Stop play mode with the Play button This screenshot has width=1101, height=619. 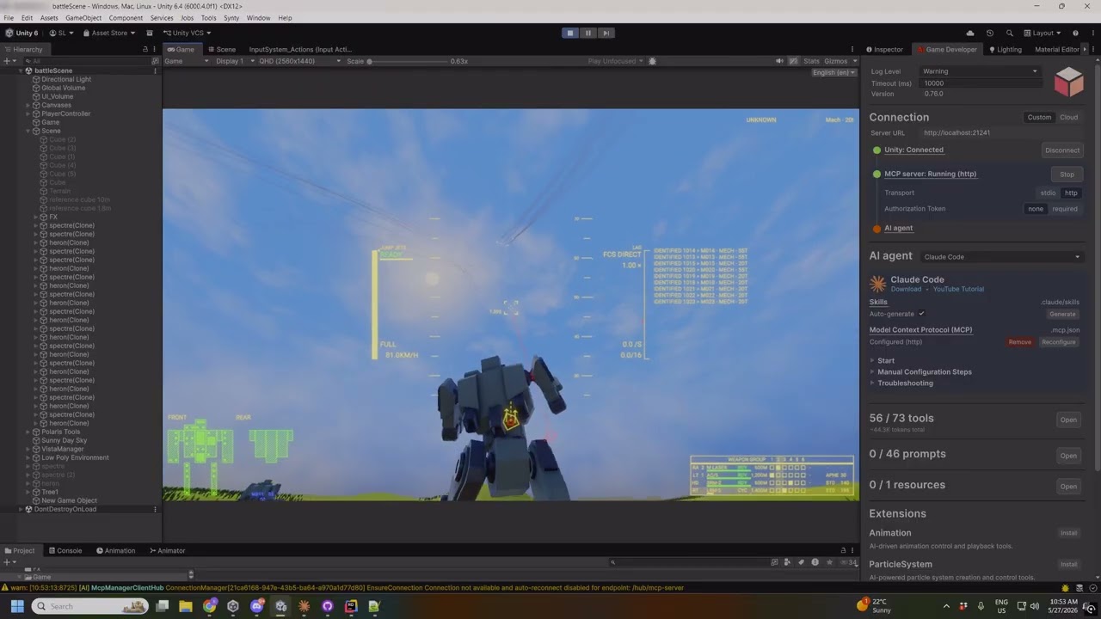point(569,33)
